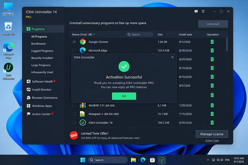Click the IObit Uninstaller taskbar icon
Viewport: 248px width, 165px height.
[x=162, y=160]
